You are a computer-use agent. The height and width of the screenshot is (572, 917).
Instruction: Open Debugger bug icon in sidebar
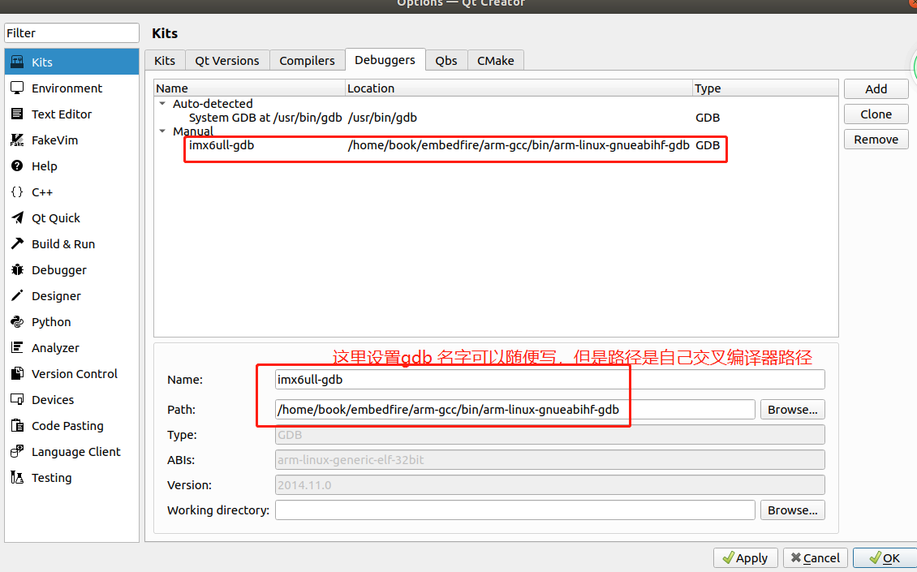pos(18,269)
